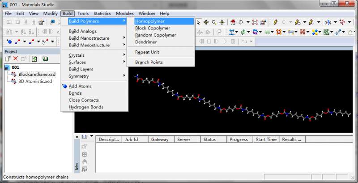The height and width of the screenshot is (183, 358).
Task: Open dropdown beside hydrogen bond H tool
Action: click(52, 42)
